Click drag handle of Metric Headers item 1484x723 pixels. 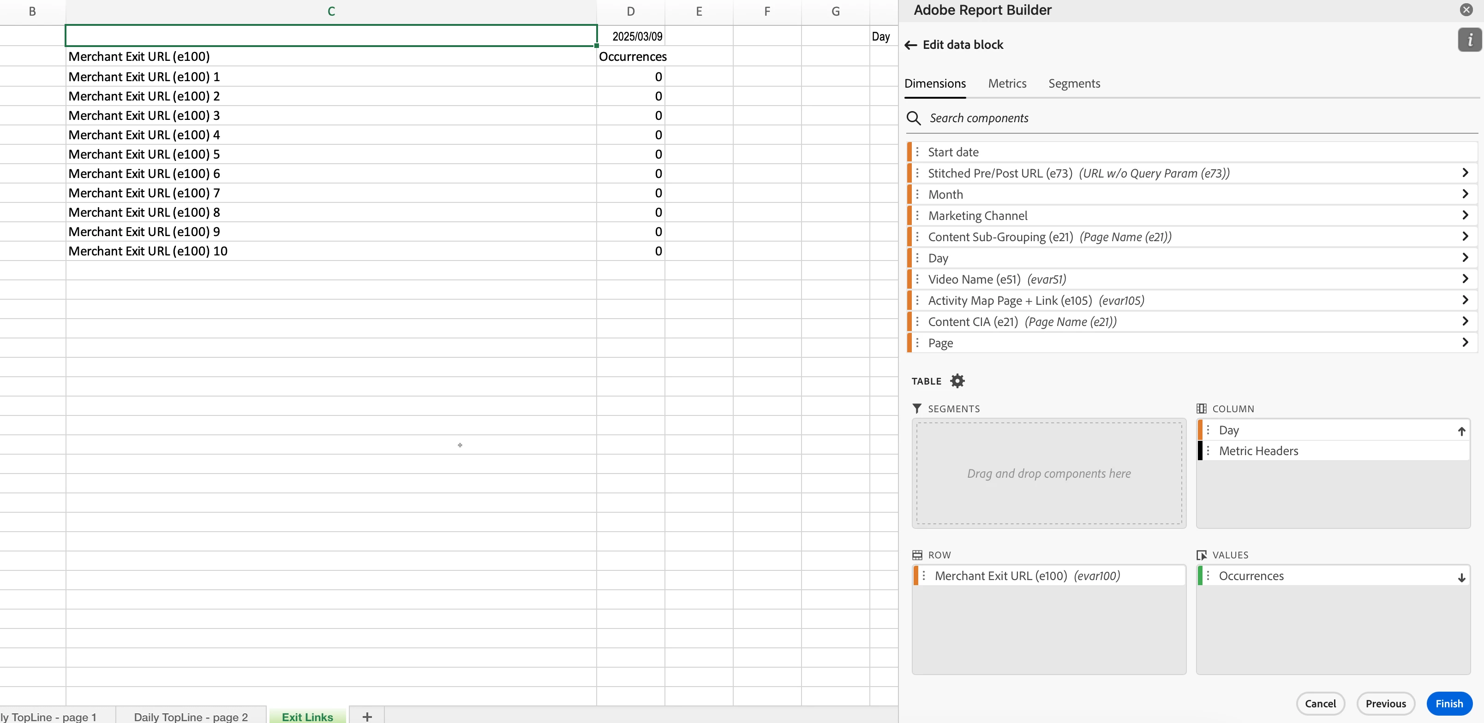tap(1208, 451)
